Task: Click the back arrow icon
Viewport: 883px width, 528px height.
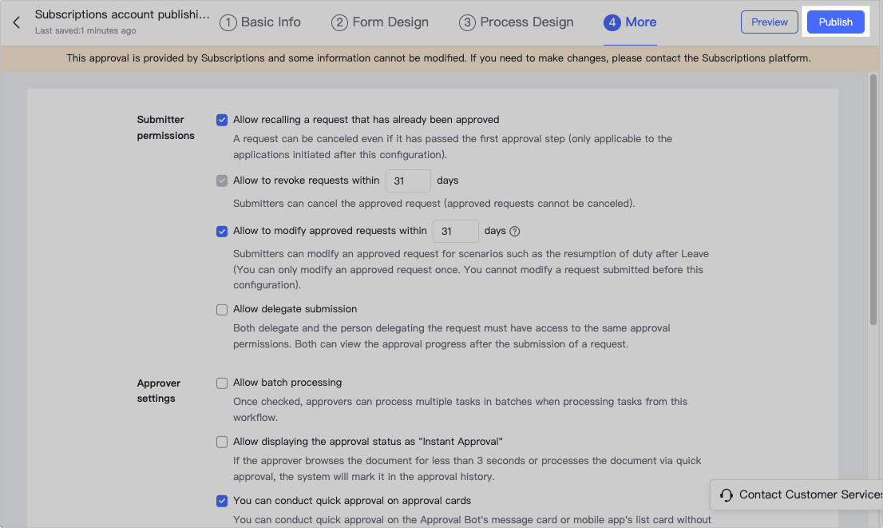Action: [17, 22]
